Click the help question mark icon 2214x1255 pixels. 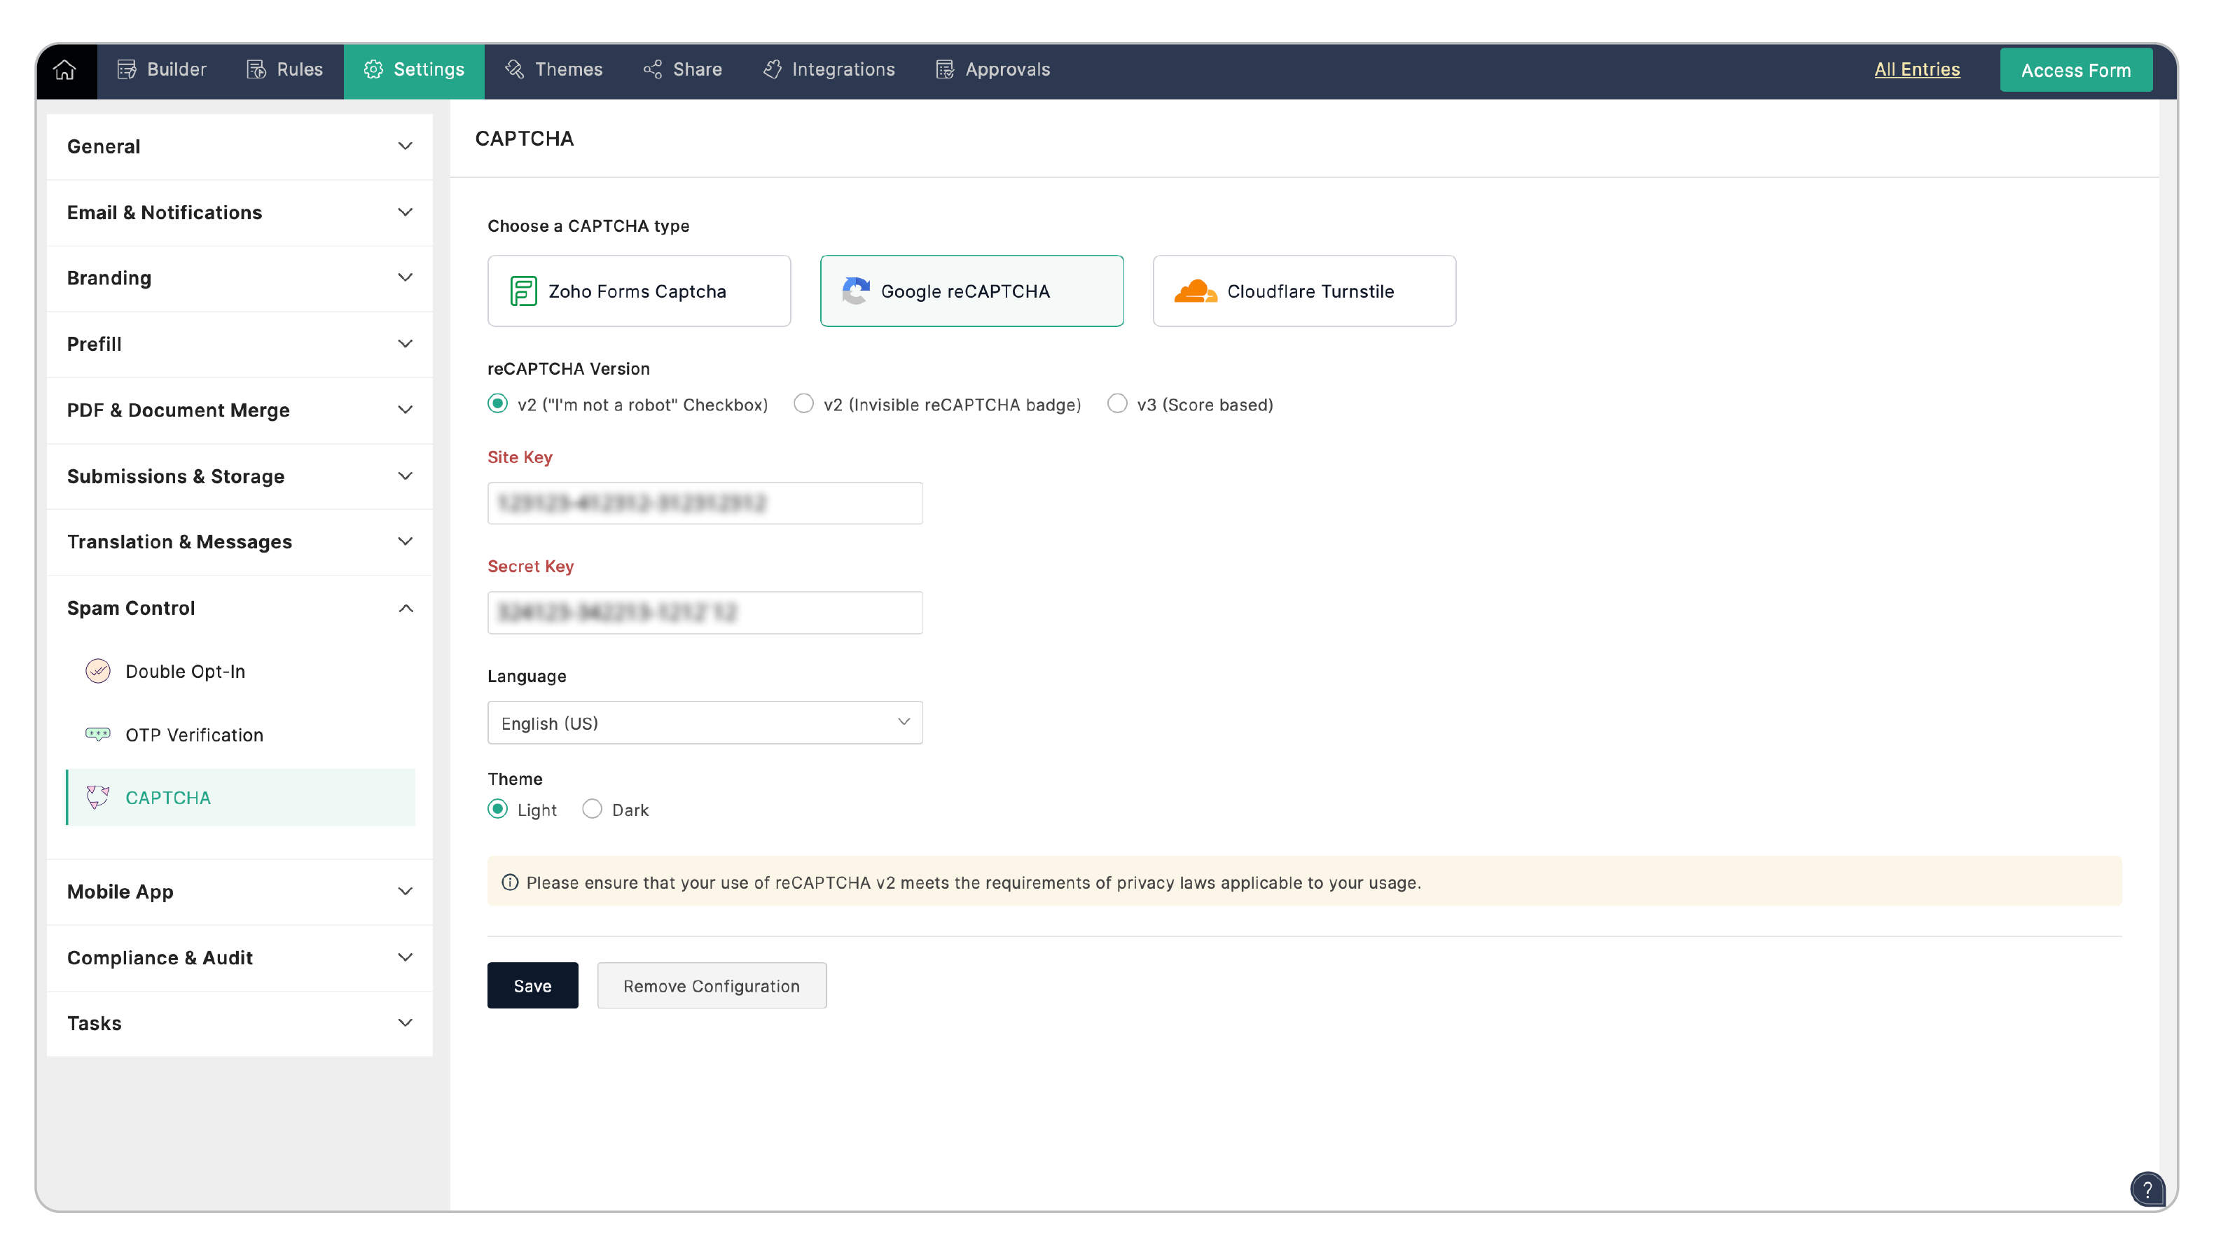click(2147, 1189)
